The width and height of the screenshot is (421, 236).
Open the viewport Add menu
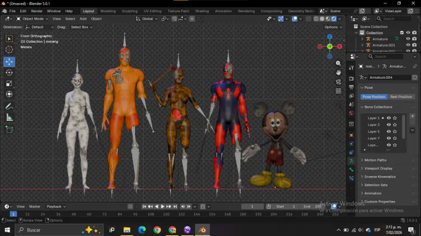83,18
